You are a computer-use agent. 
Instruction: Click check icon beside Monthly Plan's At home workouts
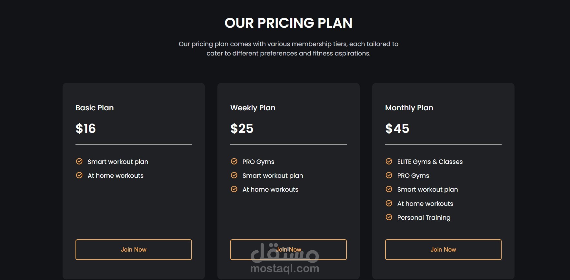[389, 203]
